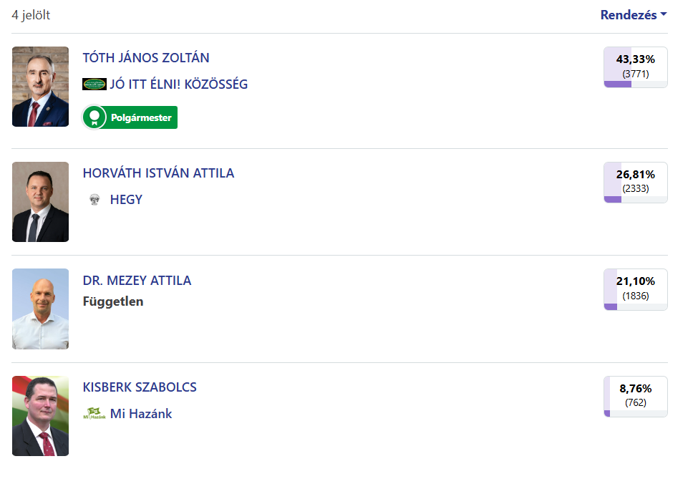Click Tóth János Zoltán's portrait photo
The height and width of the screenshot is (484, 693).
click(40, 87)
